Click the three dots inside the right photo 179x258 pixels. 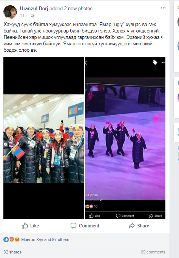pyautogui.click(x=163, y=63)
